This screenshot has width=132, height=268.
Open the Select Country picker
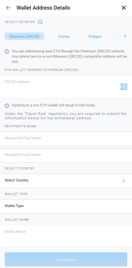click(66, 181)
